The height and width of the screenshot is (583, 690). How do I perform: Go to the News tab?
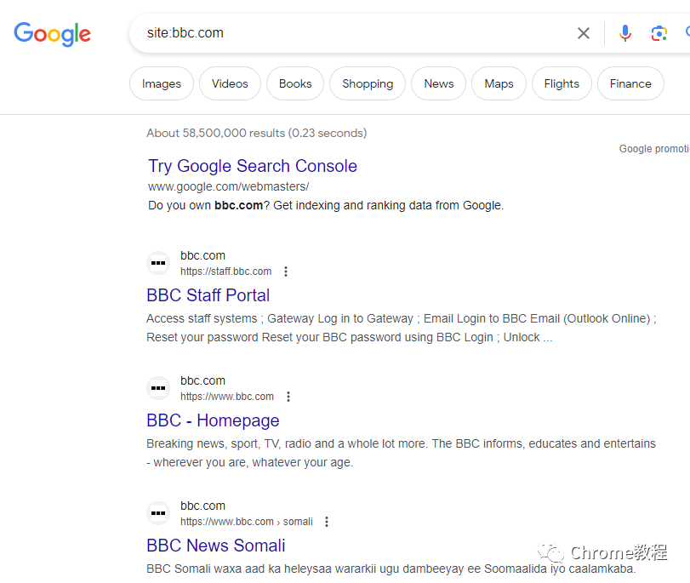(439, 83)
